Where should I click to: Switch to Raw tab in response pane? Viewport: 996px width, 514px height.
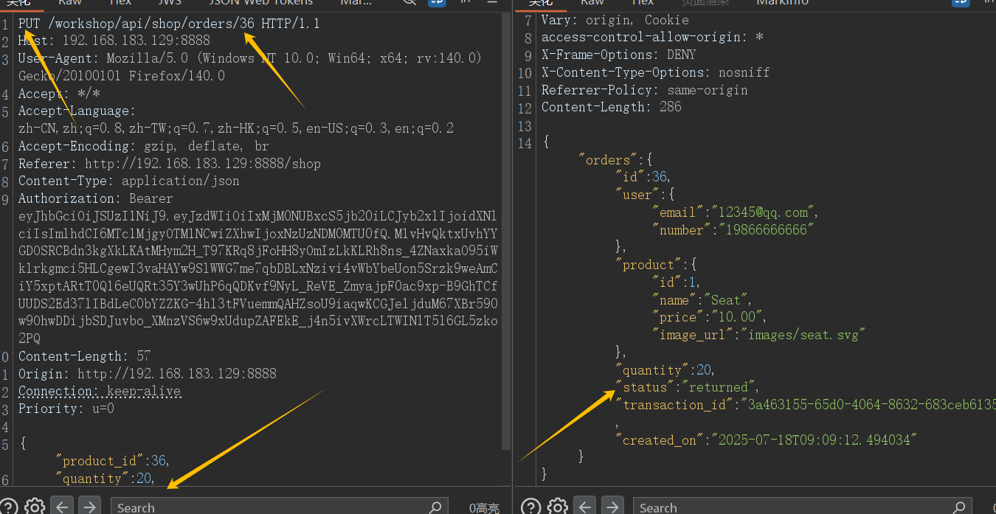pyautogui.click(x=592, y=3)
